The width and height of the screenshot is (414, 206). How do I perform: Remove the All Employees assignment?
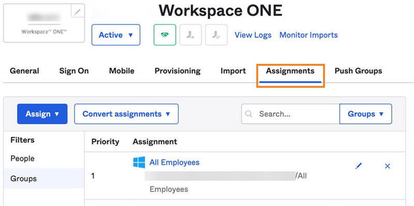[x=387, y=166]
